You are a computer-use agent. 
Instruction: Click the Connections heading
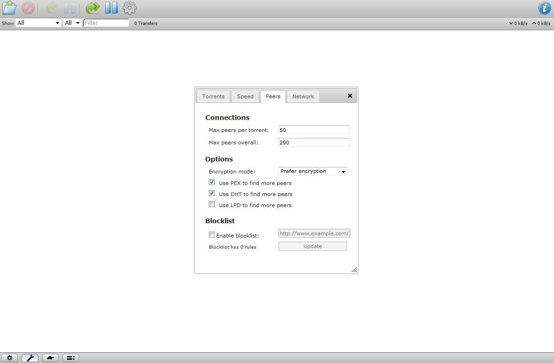pos(227,118)
